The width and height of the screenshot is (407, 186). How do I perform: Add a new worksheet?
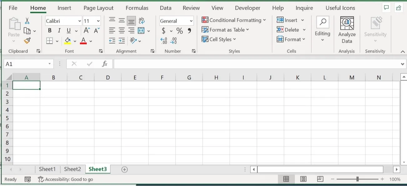(x=124, y=169)
